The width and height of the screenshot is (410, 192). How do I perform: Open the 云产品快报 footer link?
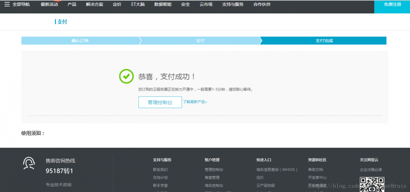[266, 186]
